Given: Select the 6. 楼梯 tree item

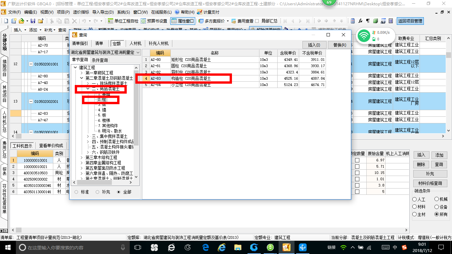Looking at the screenshot, I should coord(104,120).
